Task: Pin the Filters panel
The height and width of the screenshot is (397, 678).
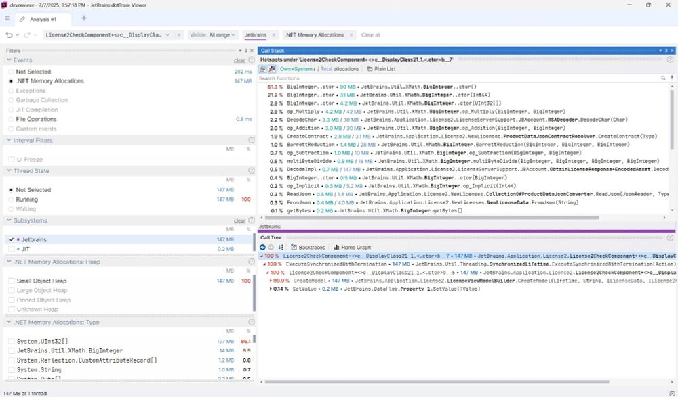Action: [246, 51]
